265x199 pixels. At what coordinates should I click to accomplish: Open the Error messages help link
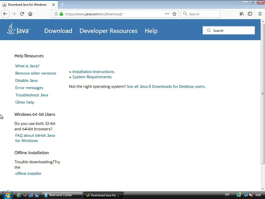(29, 88)
